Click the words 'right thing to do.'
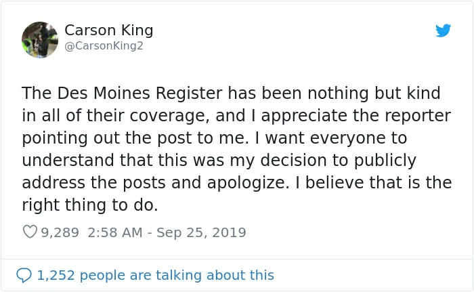The image size is (474, 292). [x=90, y=205]
